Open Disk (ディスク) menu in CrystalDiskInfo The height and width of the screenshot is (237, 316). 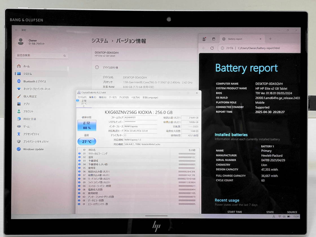coord(124,97)
